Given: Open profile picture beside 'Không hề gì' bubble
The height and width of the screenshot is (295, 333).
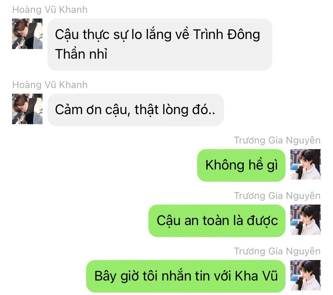Looking at the screenshot, I should pos(306,164).
